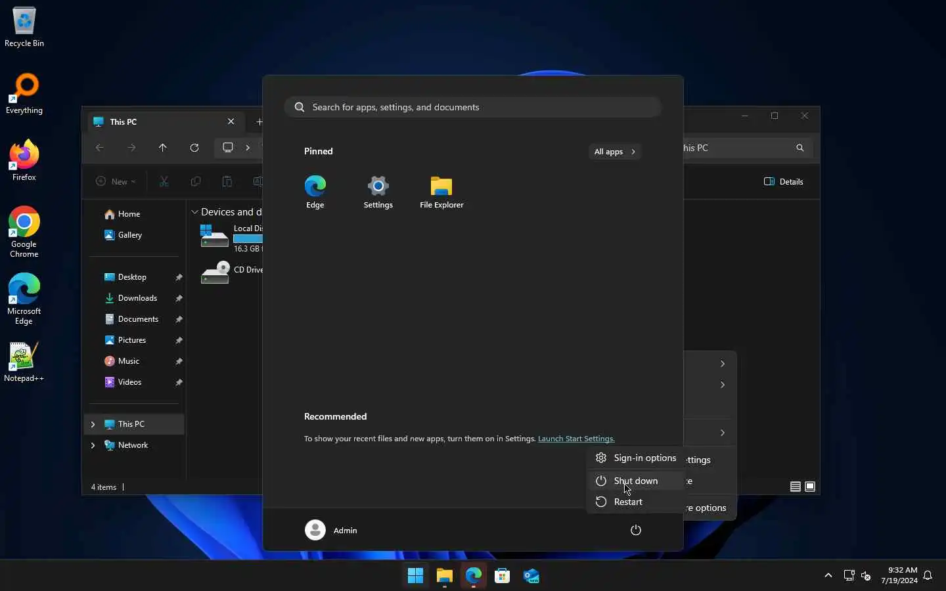Close the This PC tab
The image size is (946, 591).
pos(231,121)
